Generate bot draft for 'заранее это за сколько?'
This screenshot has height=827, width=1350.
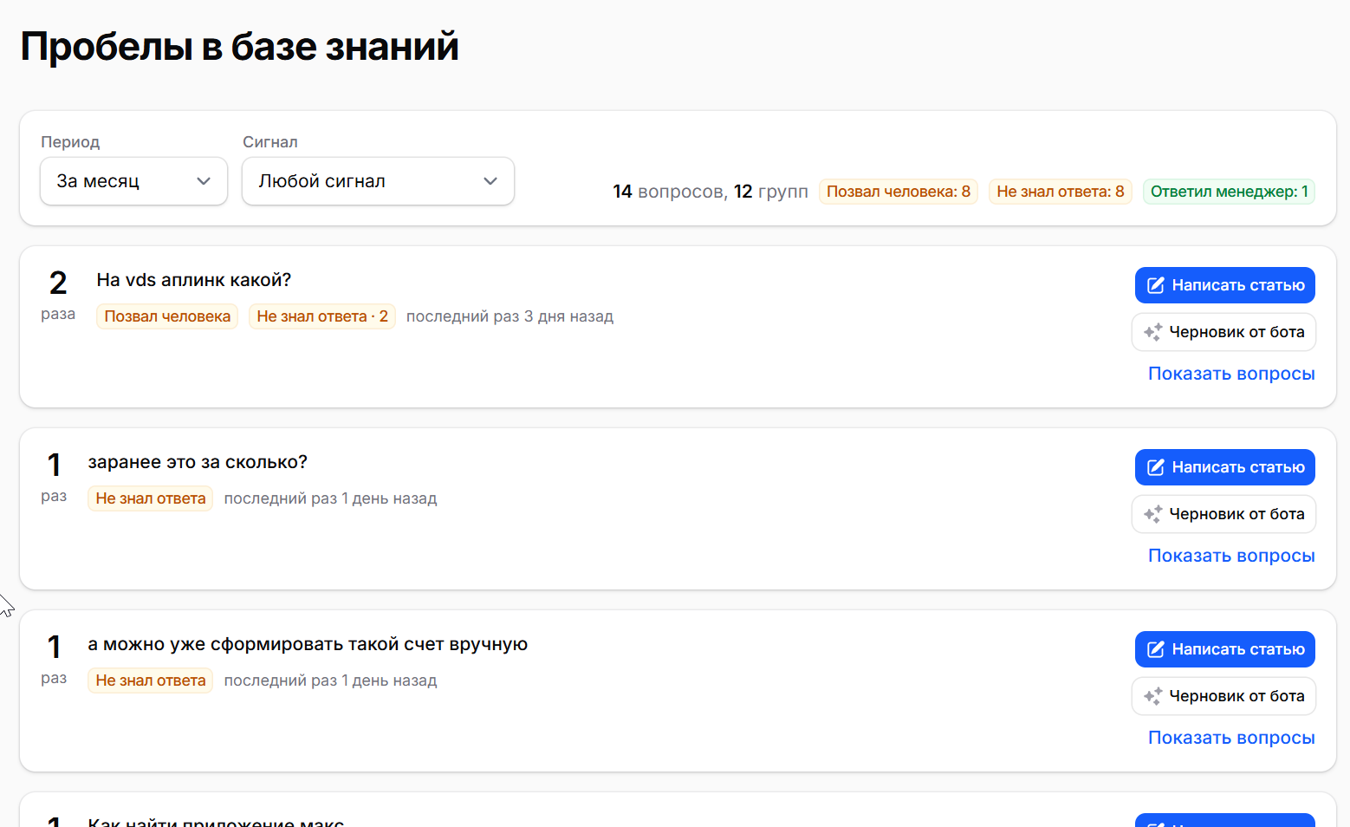pos(1223,514)
